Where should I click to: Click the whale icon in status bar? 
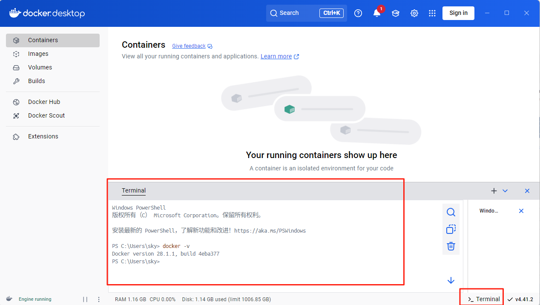coord(9,299)
